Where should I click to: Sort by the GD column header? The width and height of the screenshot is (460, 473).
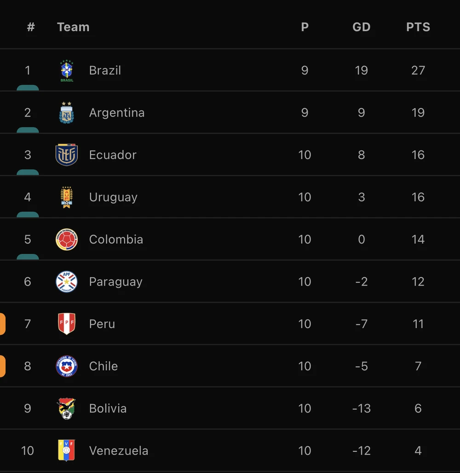(x=361, y=27)
